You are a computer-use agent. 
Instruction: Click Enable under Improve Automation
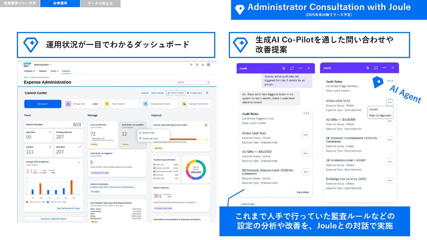click(x=95, y=191)
